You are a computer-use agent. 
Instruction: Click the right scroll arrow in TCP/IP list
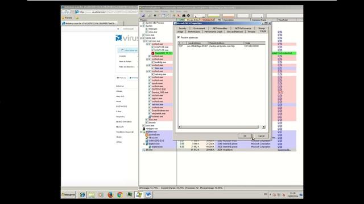click(x=263, y=127)
